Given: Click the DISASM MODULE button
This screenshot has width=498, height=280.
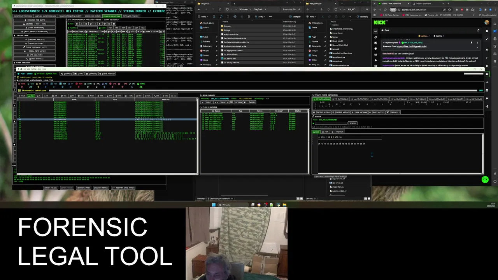Looking at the screenshot, I should [101, 188].
